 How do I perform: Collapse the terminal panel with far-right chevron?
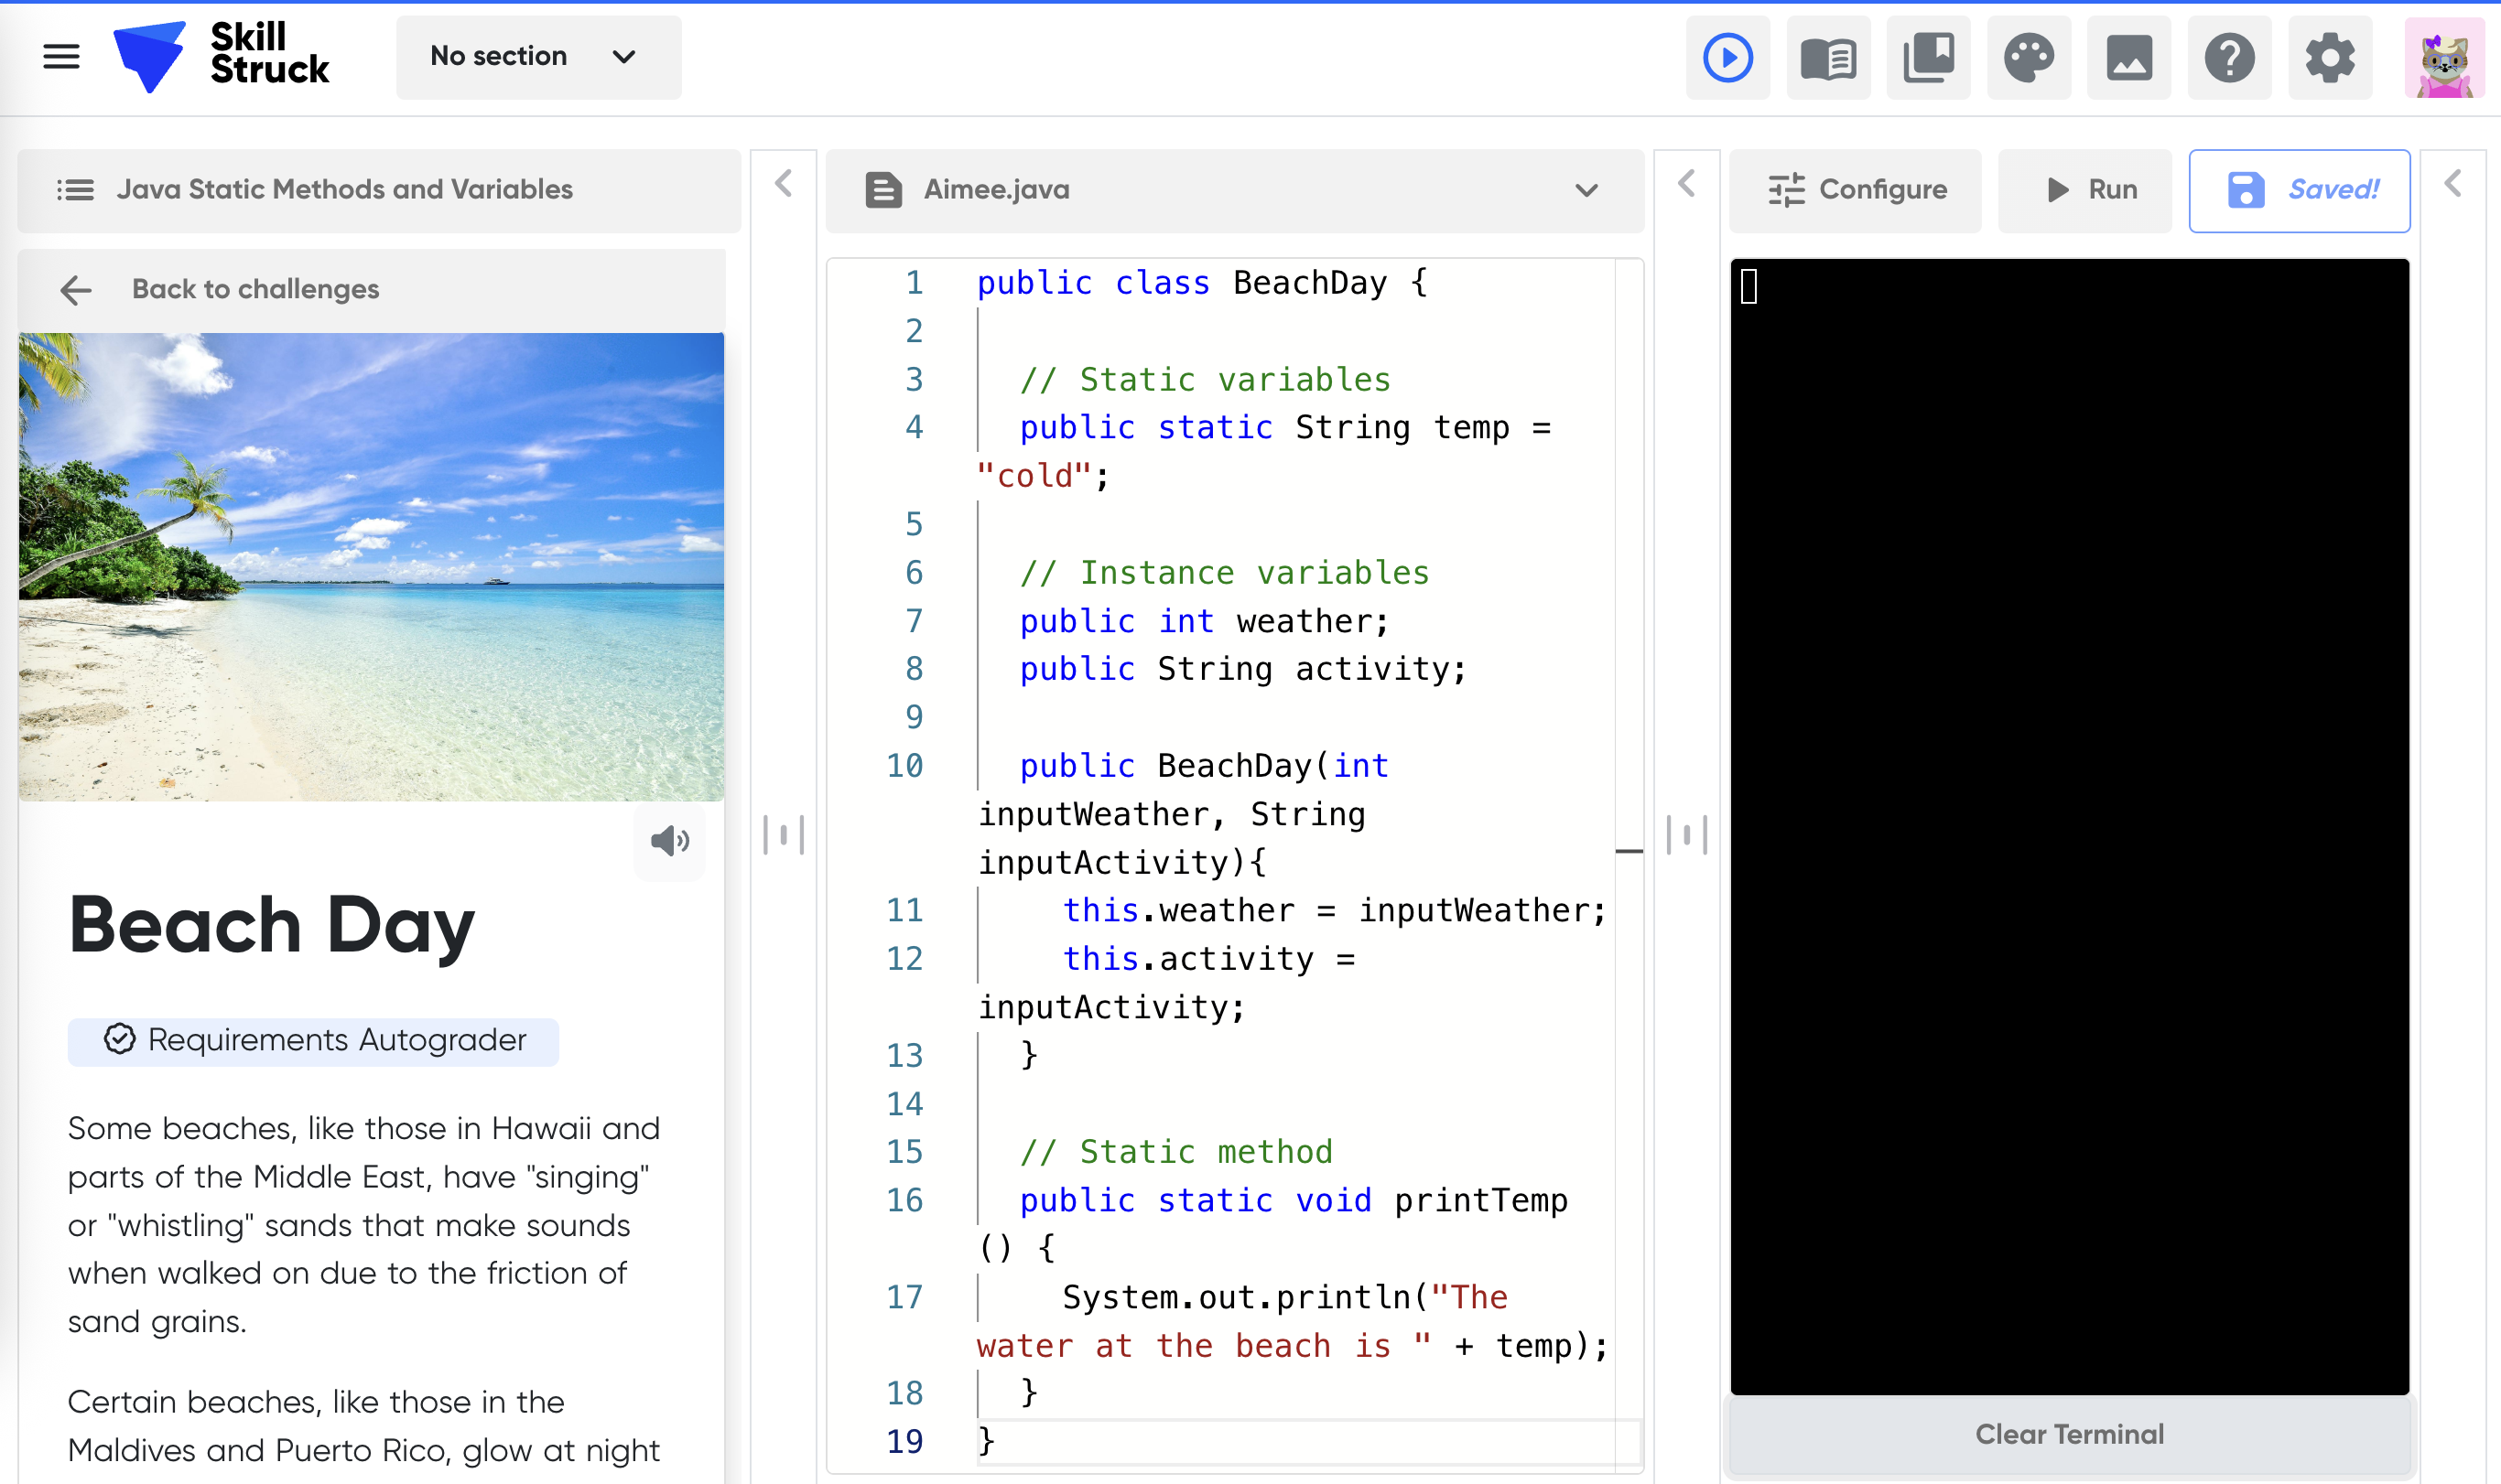click(x=2453, y=184)
